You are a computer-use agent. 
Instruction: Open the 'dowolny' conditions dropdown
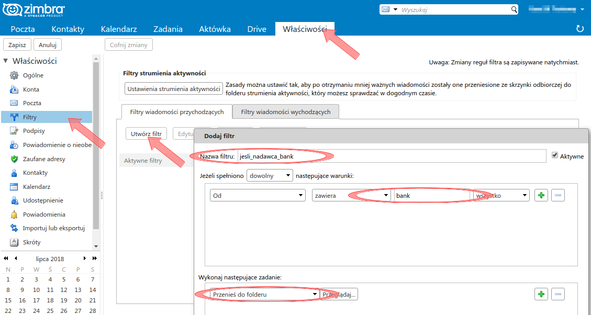click(270, 176)
